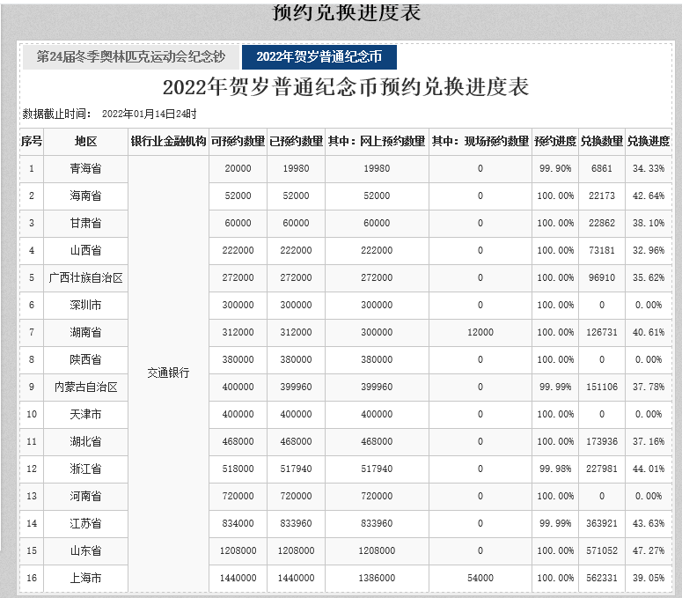
Task: Click 深圳市 exchange progress 0.00%
Action: pyautogui.click(x=649, y=305)
